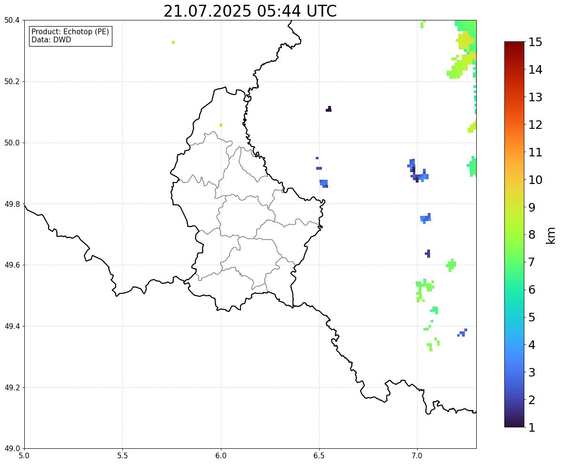Click colorbar tick label '11'
The image size is (561, 464).
pos(535,152)
